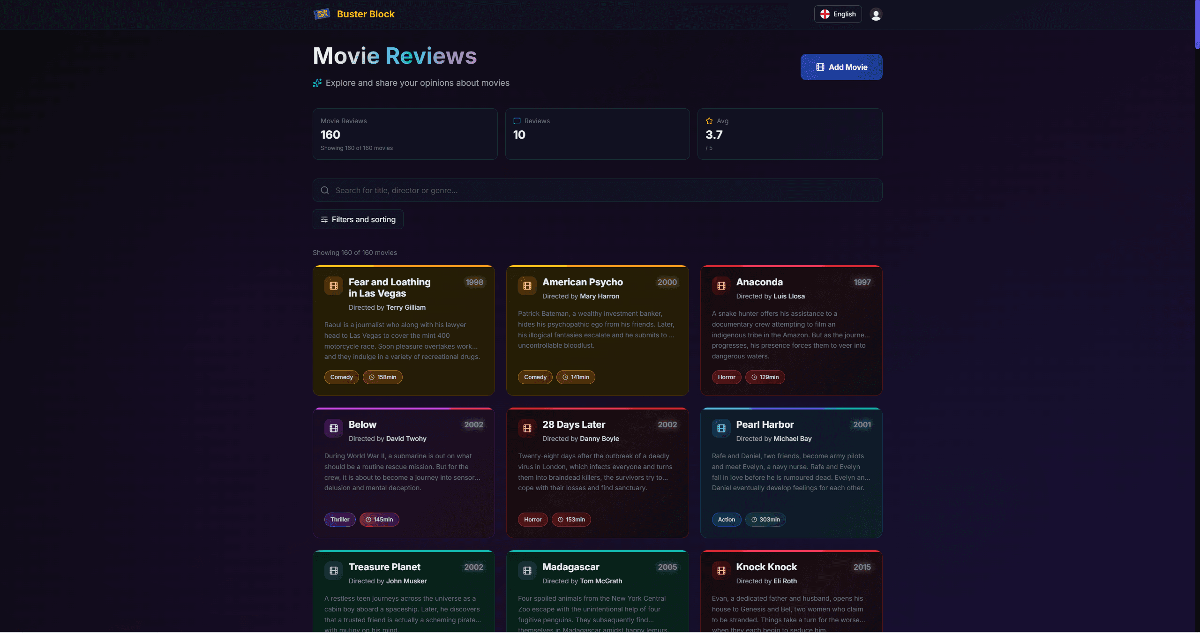Image resolution: width=1200 pixels, height=633 pixels.
Task: Click director name Danny Boyle
Action: click(600, 439)
